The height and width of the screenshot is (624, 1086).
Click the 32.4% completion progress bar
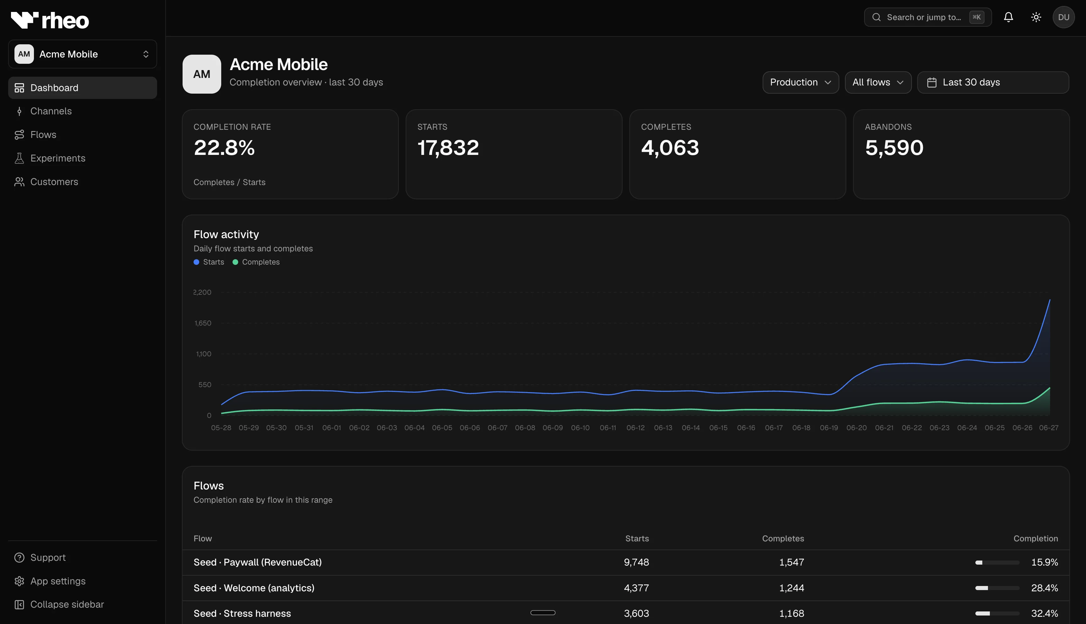tap(997, 614)
